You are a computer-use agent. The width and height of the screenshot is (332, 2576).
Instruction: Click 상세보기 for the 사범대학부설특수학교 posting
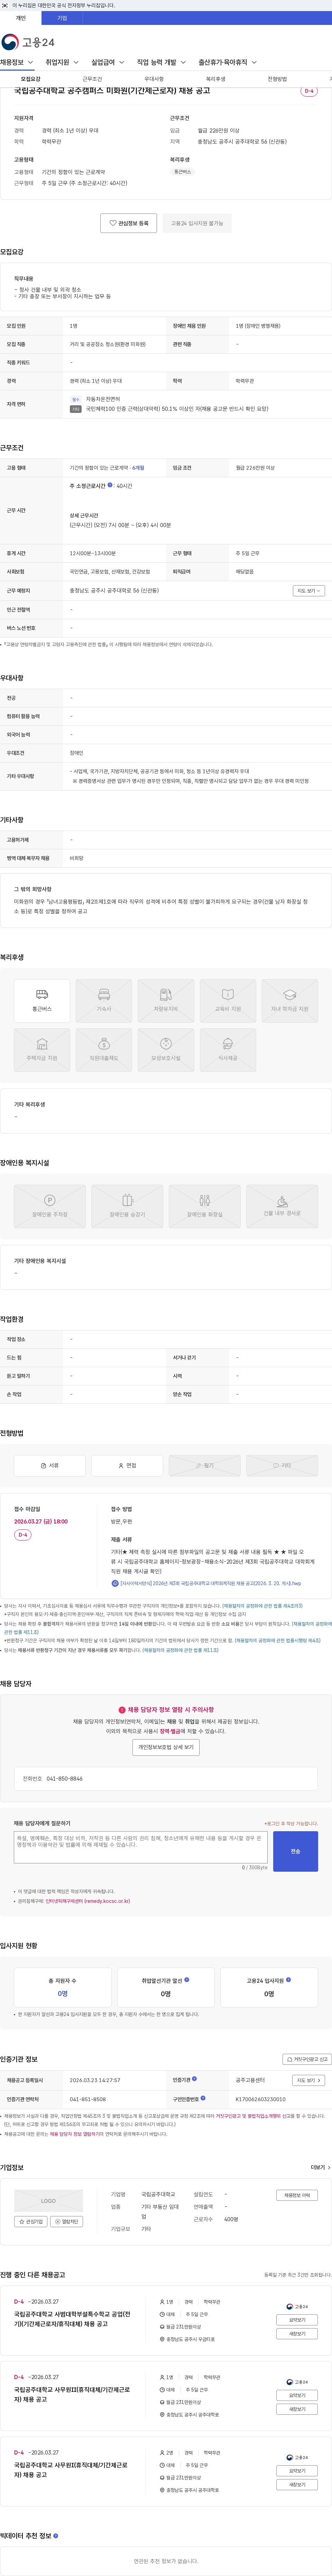297,2320
